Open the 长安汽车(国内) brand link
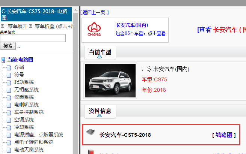This screenshot has width=246, height=154. (132, 25)
